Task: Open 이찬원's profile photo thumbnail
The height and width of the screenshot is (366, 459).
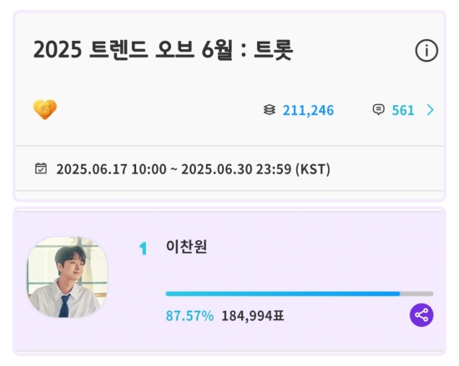Action: click(67, 277)
